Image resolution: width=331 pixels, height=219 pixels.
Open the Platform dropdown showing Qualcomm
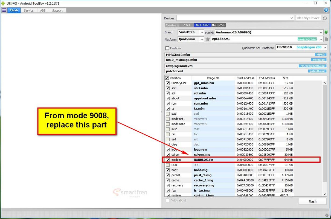pos(191,39)
